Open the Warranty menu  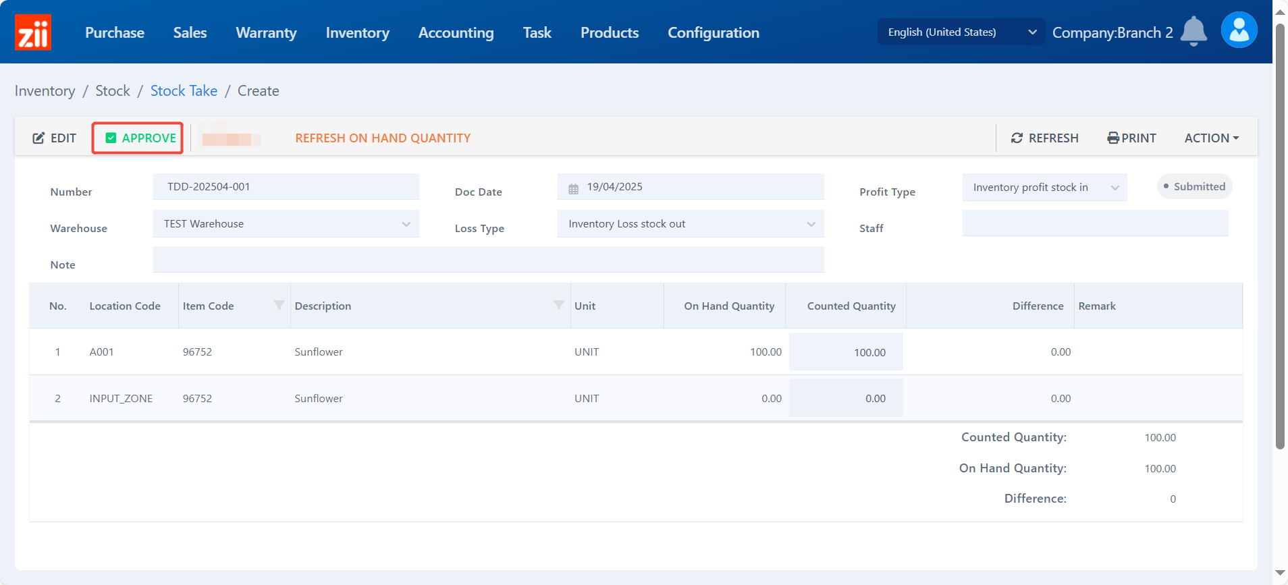tap(266, 32)
